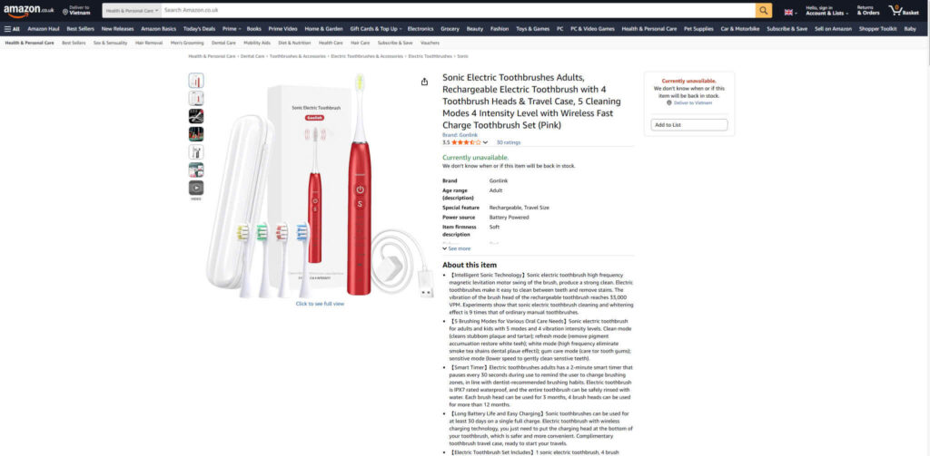
Task: Open Today's Deals in navigation bar
Action: point(199,28)
